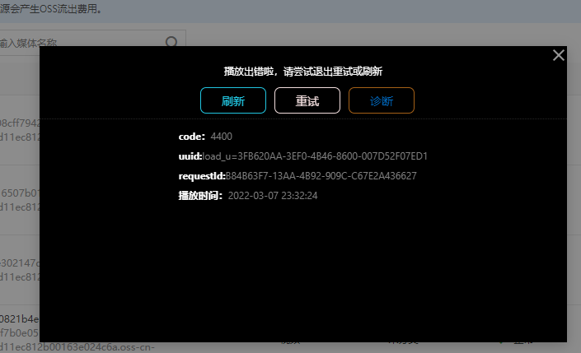This screenshot has width=581, height=353.
Task: Select the uuid value text
Action: tap(315, 156)
